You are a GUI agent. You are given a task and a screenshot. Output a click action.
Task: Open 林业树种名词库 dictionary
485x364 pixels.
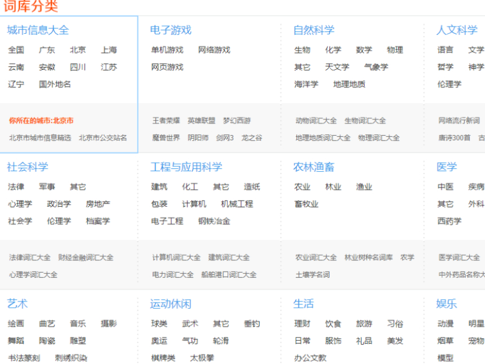[369, 257]
